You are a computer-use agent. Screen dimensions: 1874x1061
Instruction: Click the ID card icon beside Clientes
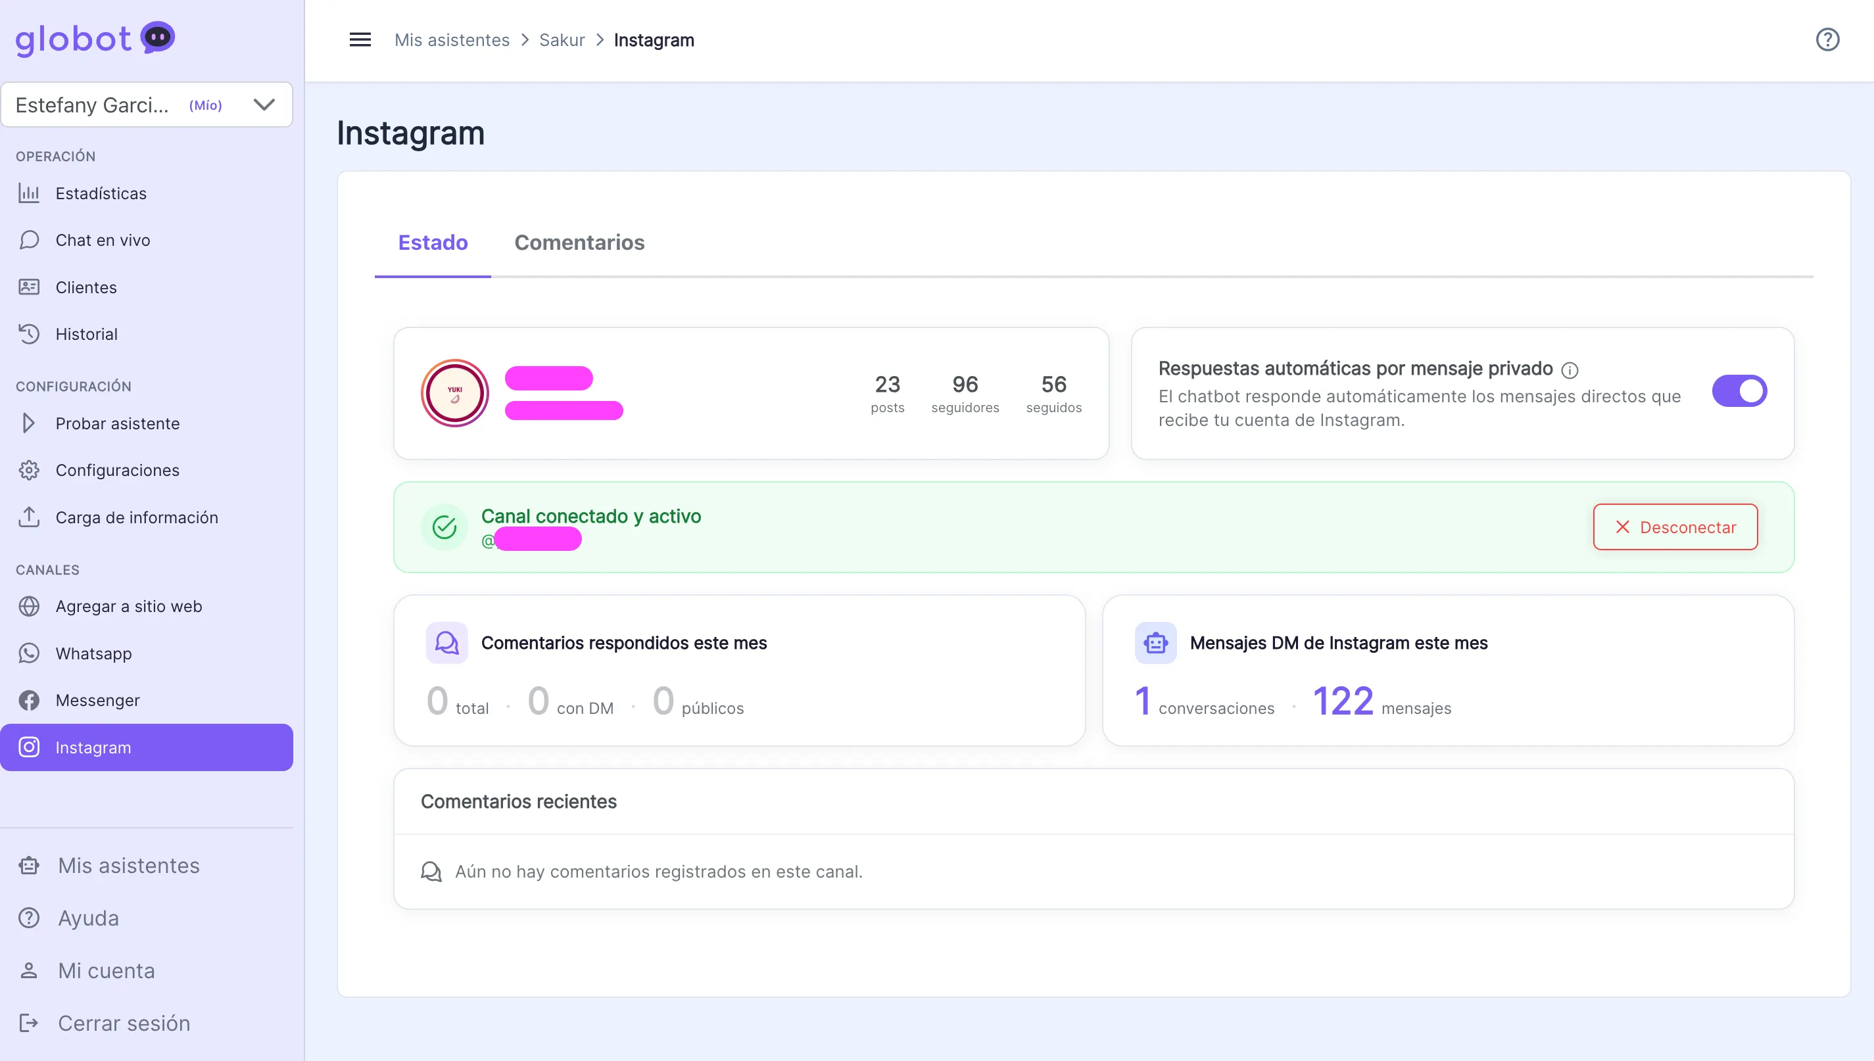tap(29, 287)
